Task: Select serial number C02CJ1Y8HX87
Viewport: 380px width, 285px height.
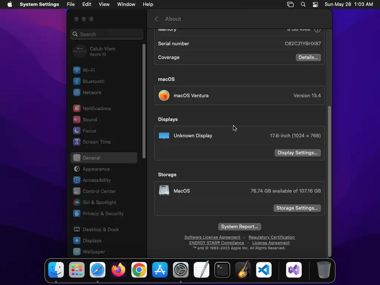Action: [303, 44]
